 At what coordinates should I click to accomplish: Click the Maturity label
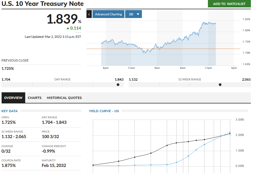click(49, 161)
